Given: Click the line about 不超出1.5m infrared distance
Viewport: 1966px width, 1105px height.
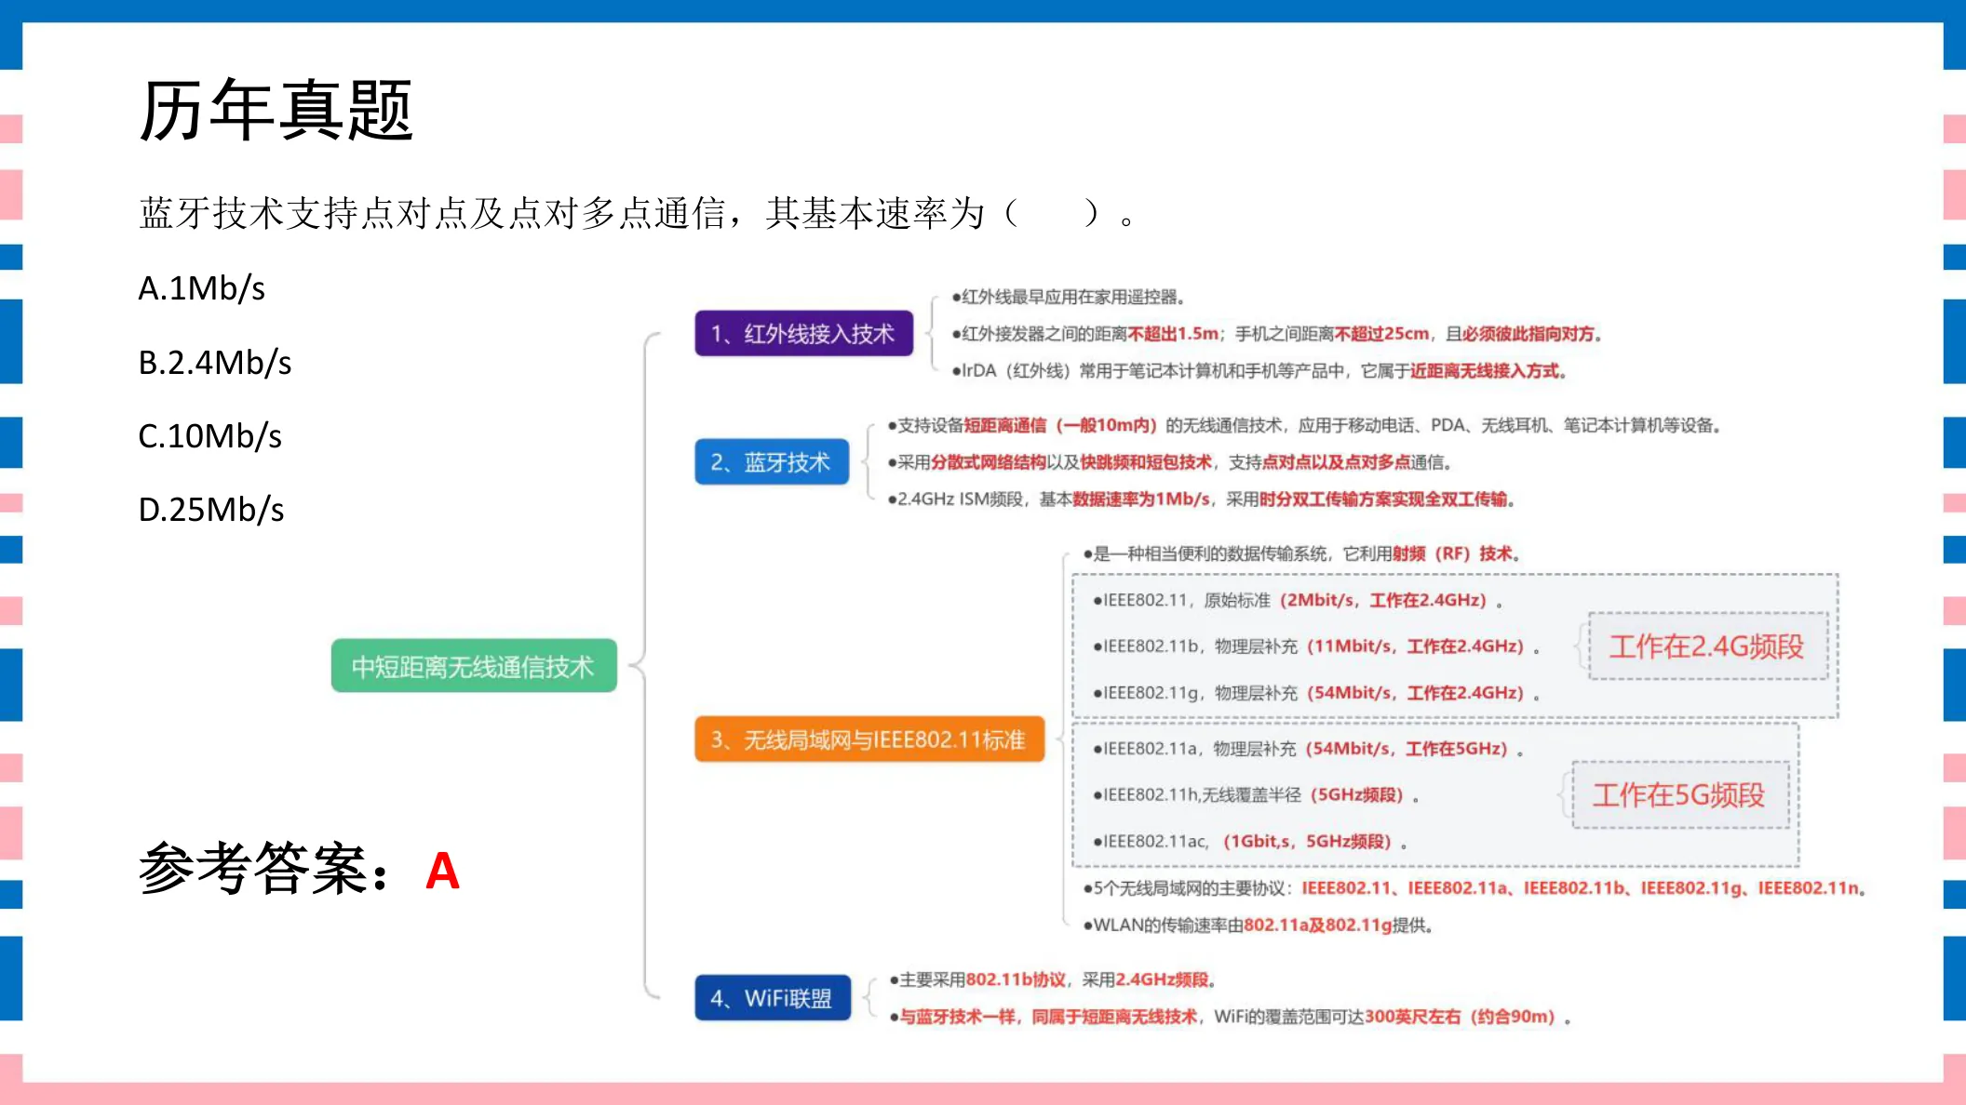Looking at the screenshot, I should click(1276, 333).
